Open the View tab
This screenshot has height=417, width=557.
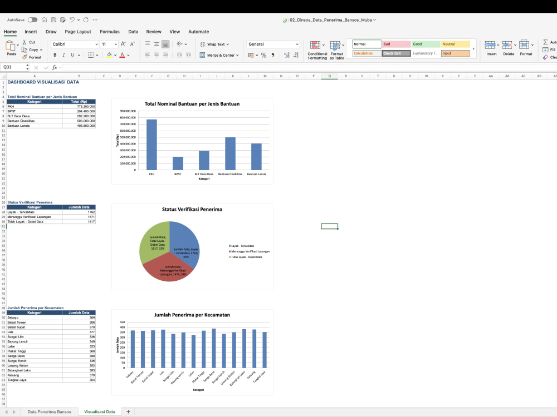coord(174,32)
